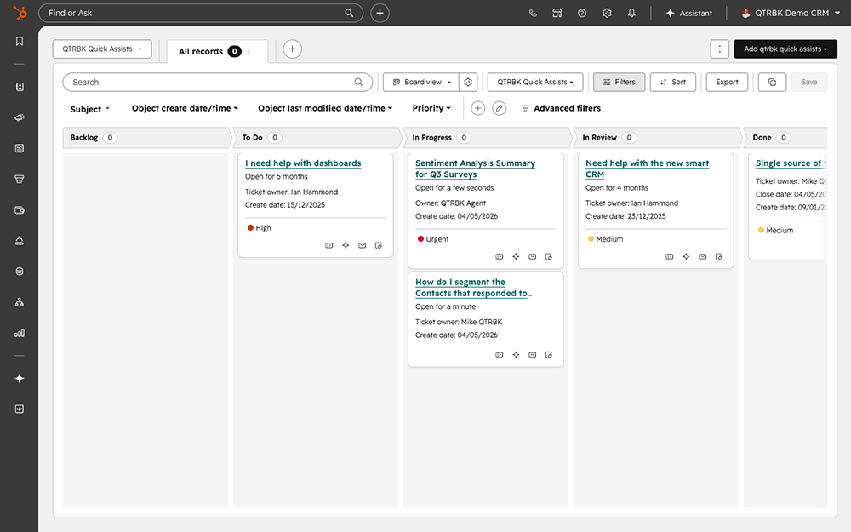The height and width of the screenshot is (532, 851).
Task: Open the Data Management database sidebar icon
Action: tap(20, 272)
